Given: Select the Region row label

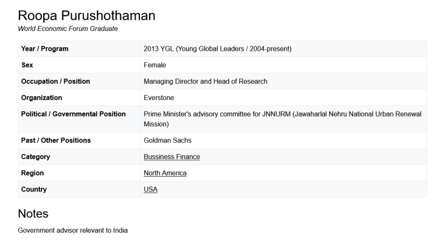Looking at the screenshot, I should [x=32, y=173].
